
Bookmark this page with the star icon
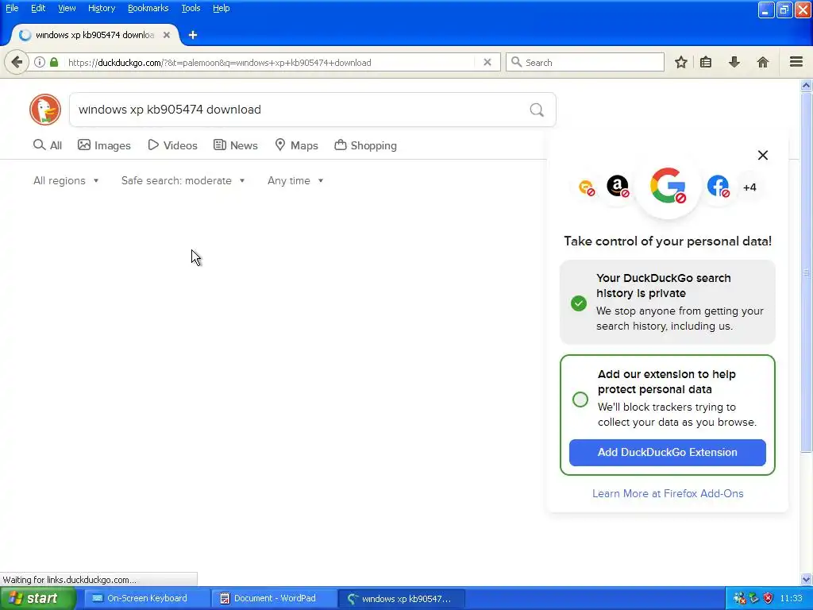[680, 63]
